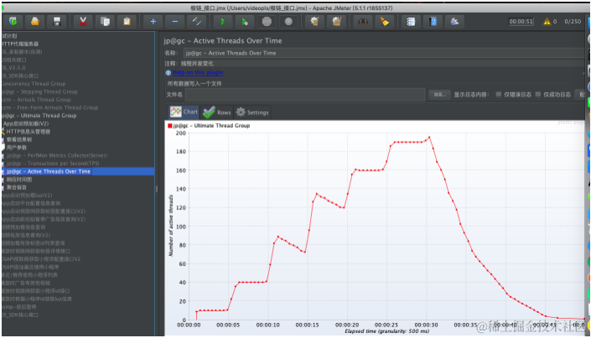
Task: Select the App启动预加载(V2) tree node
Action: click(26, 123)
